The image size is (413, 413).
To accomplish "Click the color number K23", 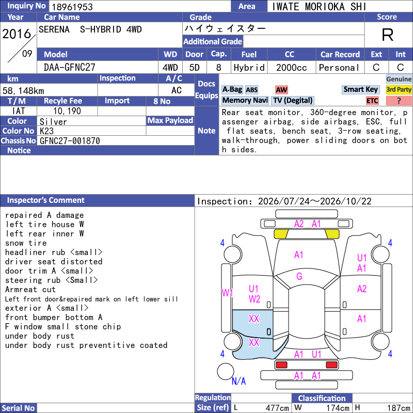I will click(x=46, y=131).
